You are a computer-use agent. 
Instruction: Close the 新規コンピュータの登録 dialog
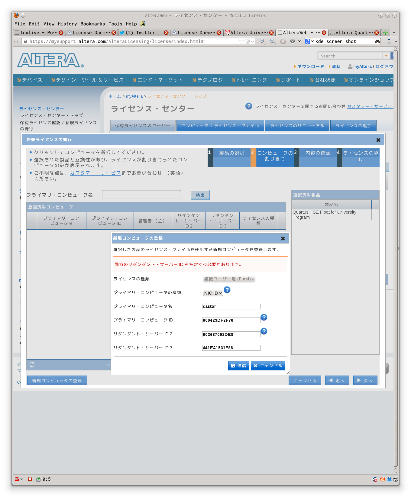283,238
